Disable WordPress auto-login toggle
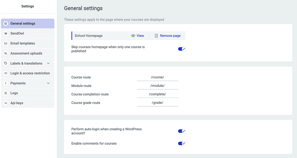 (182, 131)
